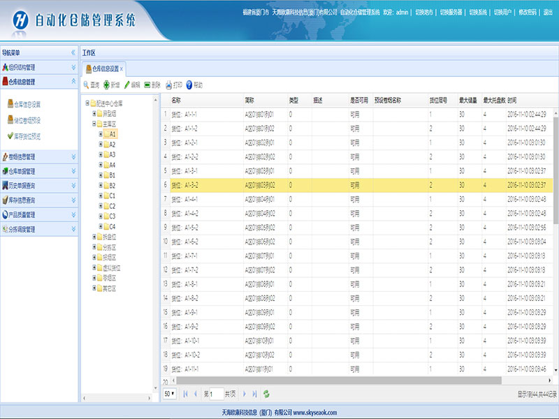Close the 仓库信息设置 tab
The image size is (559, 419).
[x=122, y=68]
